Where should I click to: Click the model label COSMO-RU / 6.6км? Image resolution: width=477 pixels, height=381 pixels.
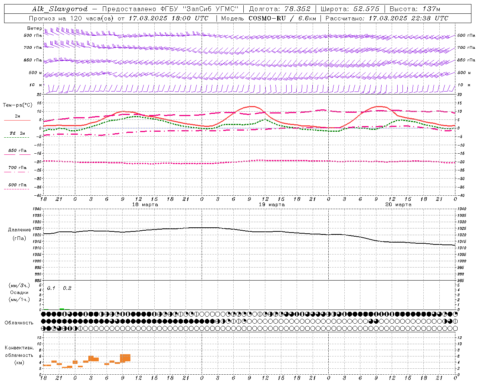pyautogui.click(x=282, y=18)
